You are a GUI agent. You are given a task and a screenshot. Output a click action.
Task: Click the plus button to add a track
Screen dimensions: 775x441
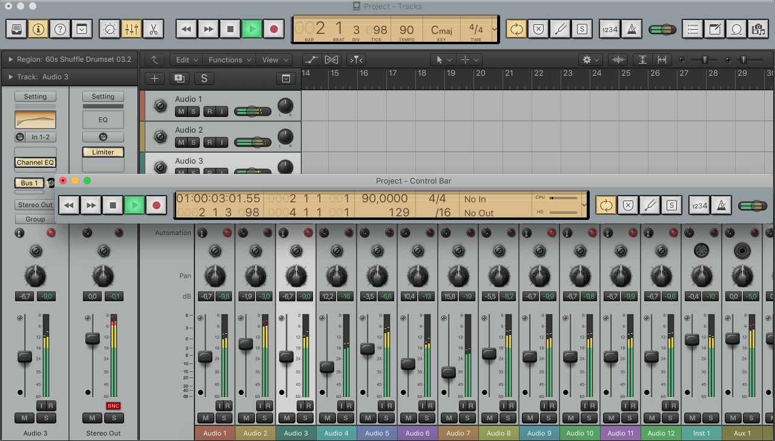pyautogui.click(x=155, y=78)
